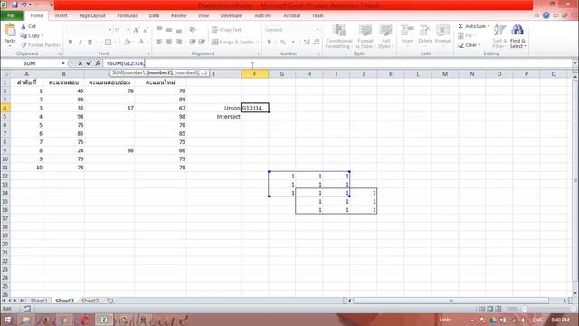Toggle Italic formatting

80,43
